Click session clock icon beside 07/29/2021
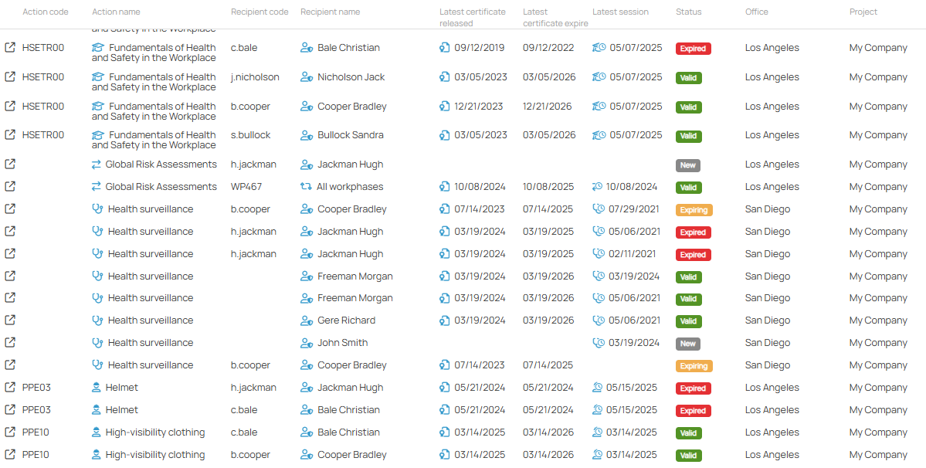Screen dimensions: 926x468 (x=599, y=209)
